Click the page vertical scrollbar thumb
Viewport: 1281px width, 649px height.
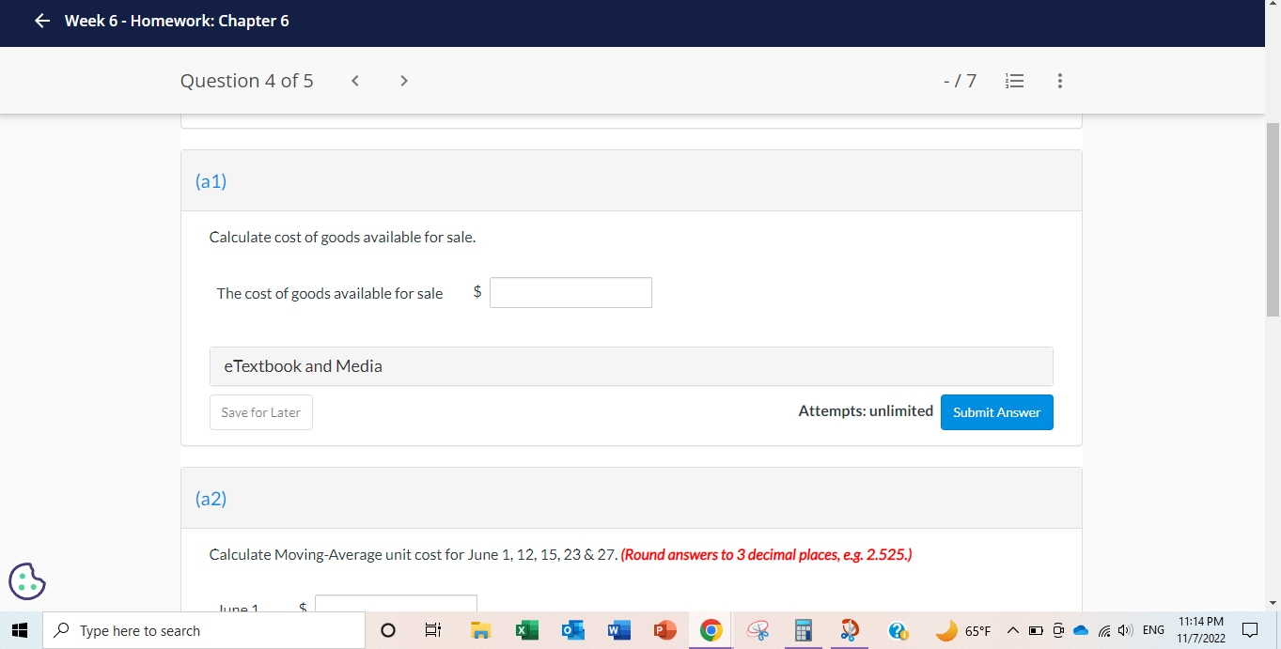click(1273, 219)
